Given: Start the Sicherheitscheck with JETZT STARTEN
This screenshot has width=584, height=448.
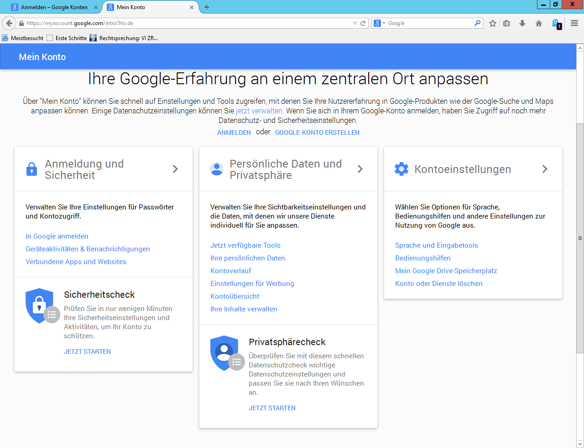Looking at the screenshot, I should (x=87, y=351).
